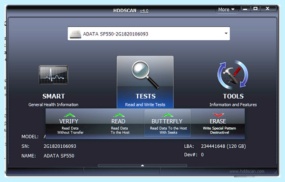285x182 pixels.
Task: Click the TESTS magnifying glass icon
Action: coord(145,75)
